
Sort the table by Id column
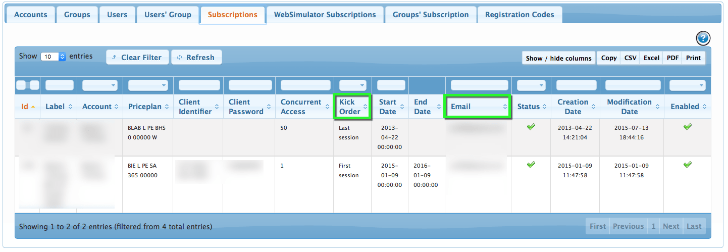click(28, 107)
